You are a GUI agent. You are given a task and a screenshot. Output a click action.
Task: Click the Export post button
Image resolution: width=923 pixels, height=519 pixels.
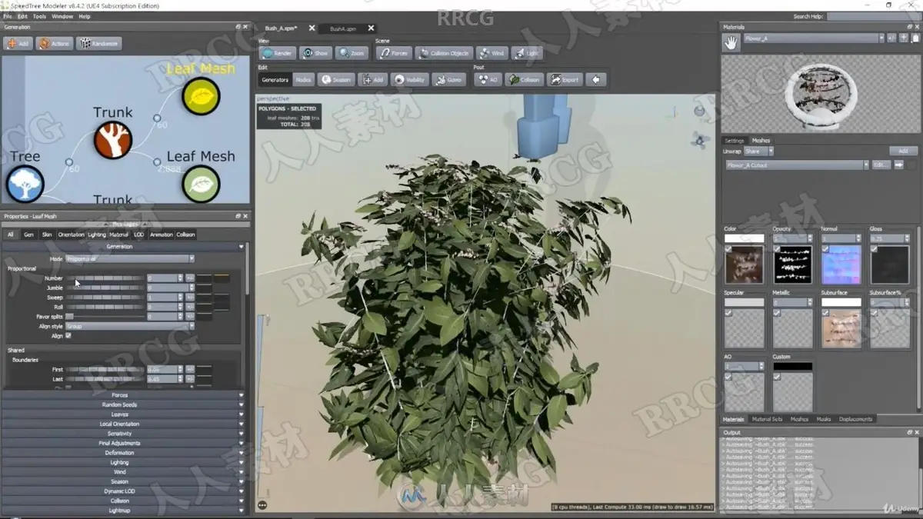coord(565,79)
